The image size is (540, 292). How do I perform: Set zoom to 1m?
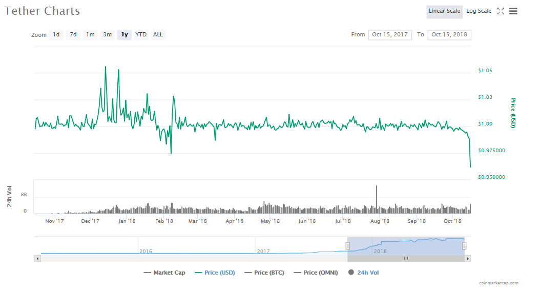[90, 34]
